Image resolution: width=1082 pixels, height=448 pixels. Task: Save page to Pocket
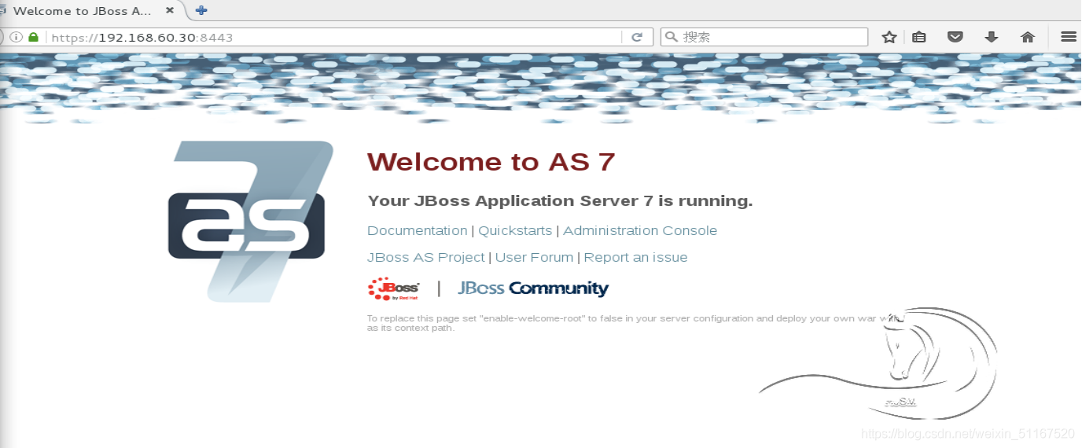tap(955, 37)
